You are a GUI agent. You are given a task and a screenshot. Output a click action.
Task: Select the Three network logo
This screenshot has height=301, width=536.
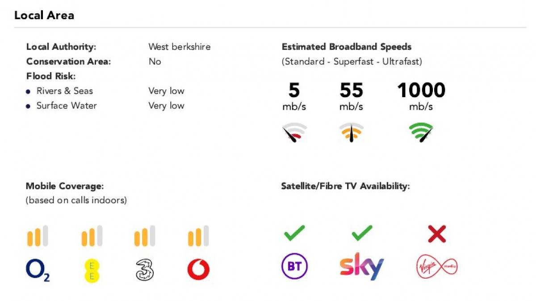145,270
